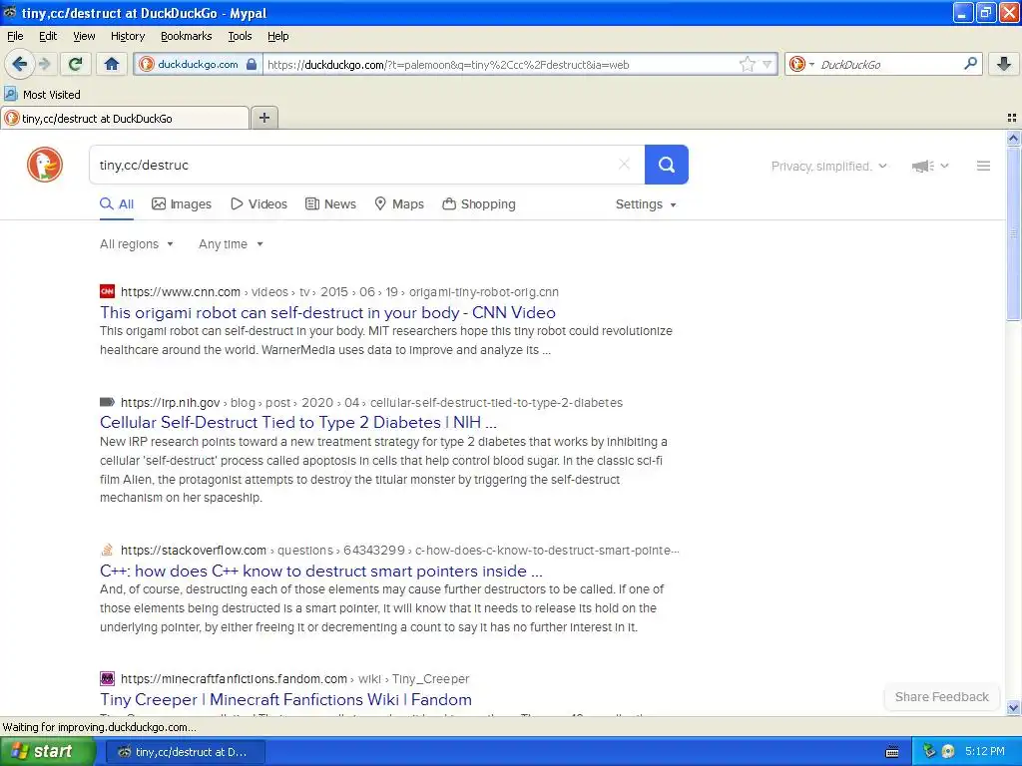Click the scrollbar down arrow
The height and width of the screenshot is (766, 1022).
[x=1013, y=707]
